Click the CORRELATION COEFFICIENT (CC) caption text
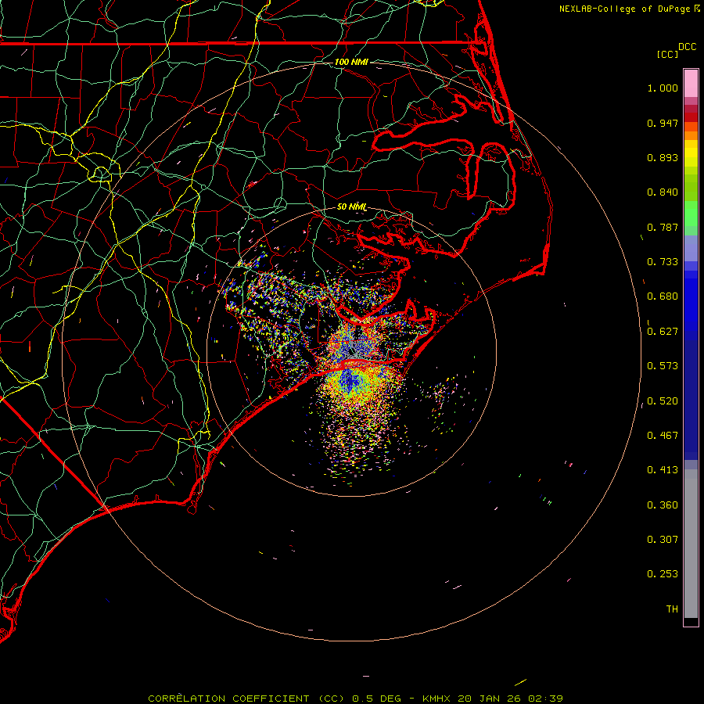Image resolution: width=704 pixels, height=704 pixels. [246, 699]
